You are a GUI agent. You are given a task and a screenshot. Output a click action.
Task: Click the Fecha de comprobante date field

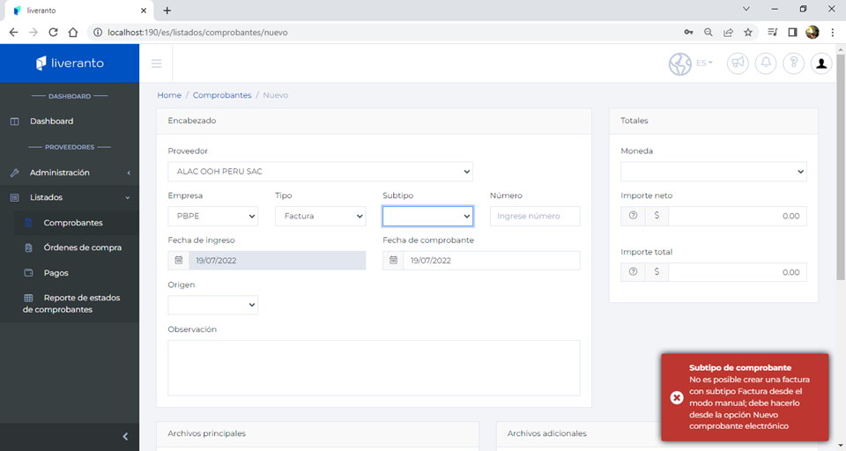pos(492,260)
